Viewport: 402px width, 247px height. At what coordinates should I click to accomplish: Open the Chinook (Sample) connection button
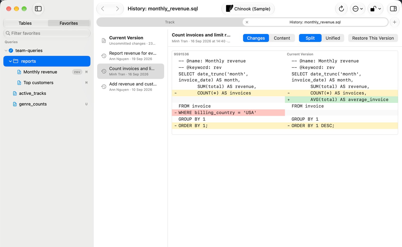pyautogui.click(x=248, y=9)
